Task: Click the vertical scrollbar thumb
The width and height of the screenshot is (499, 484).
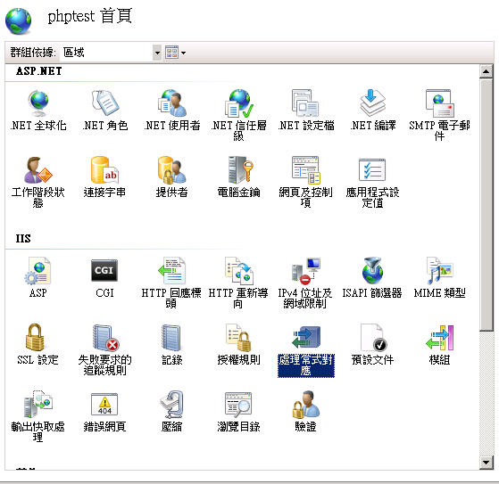Action: [487, 205]
